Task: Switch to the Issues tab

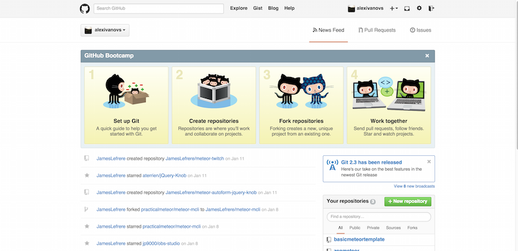Action: pyautogui.click(x=420, y=30)
